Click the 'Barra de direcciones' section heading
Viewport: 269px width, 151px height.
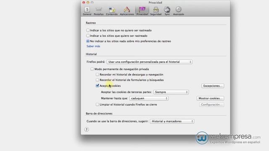pyautogui.click(x=99, y=114)
